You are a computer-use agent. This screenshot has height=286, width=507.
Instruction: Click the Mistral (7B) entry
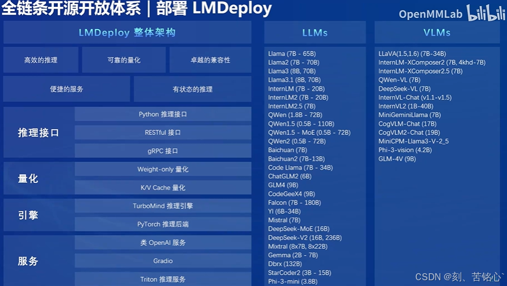(284, 220)
